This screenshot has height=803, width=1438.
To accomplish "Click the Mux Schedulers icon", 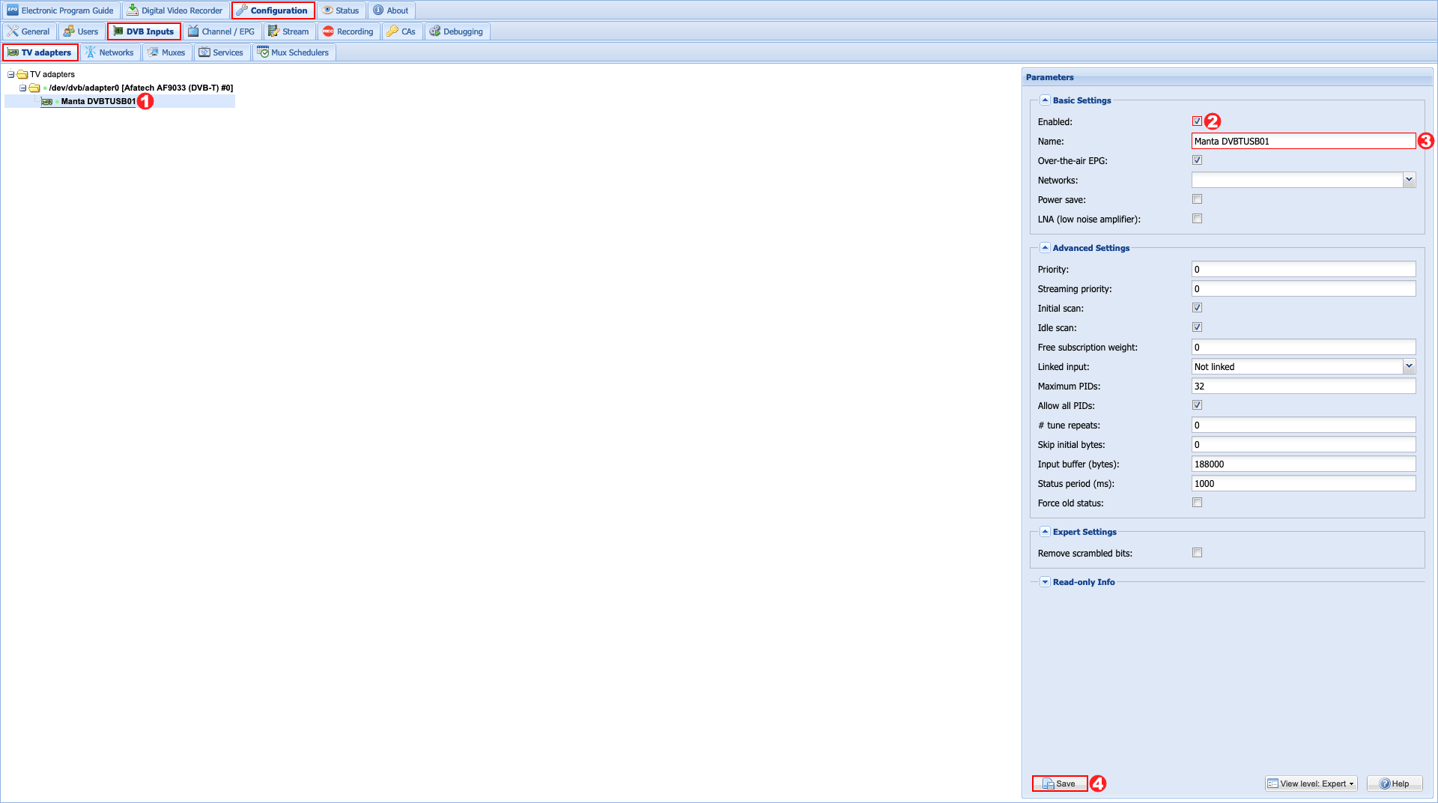I will (263, 52).
